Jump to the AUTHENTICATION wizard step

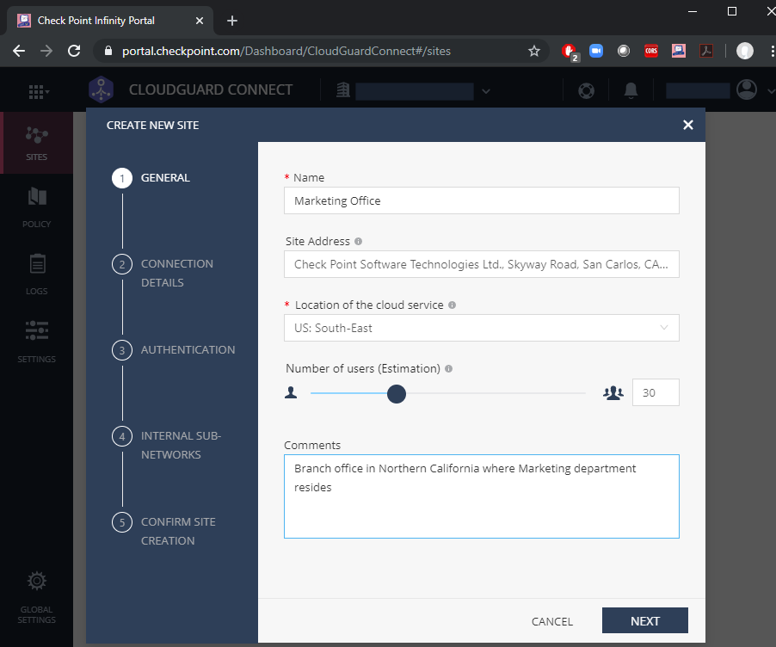[x=188, y=349]
